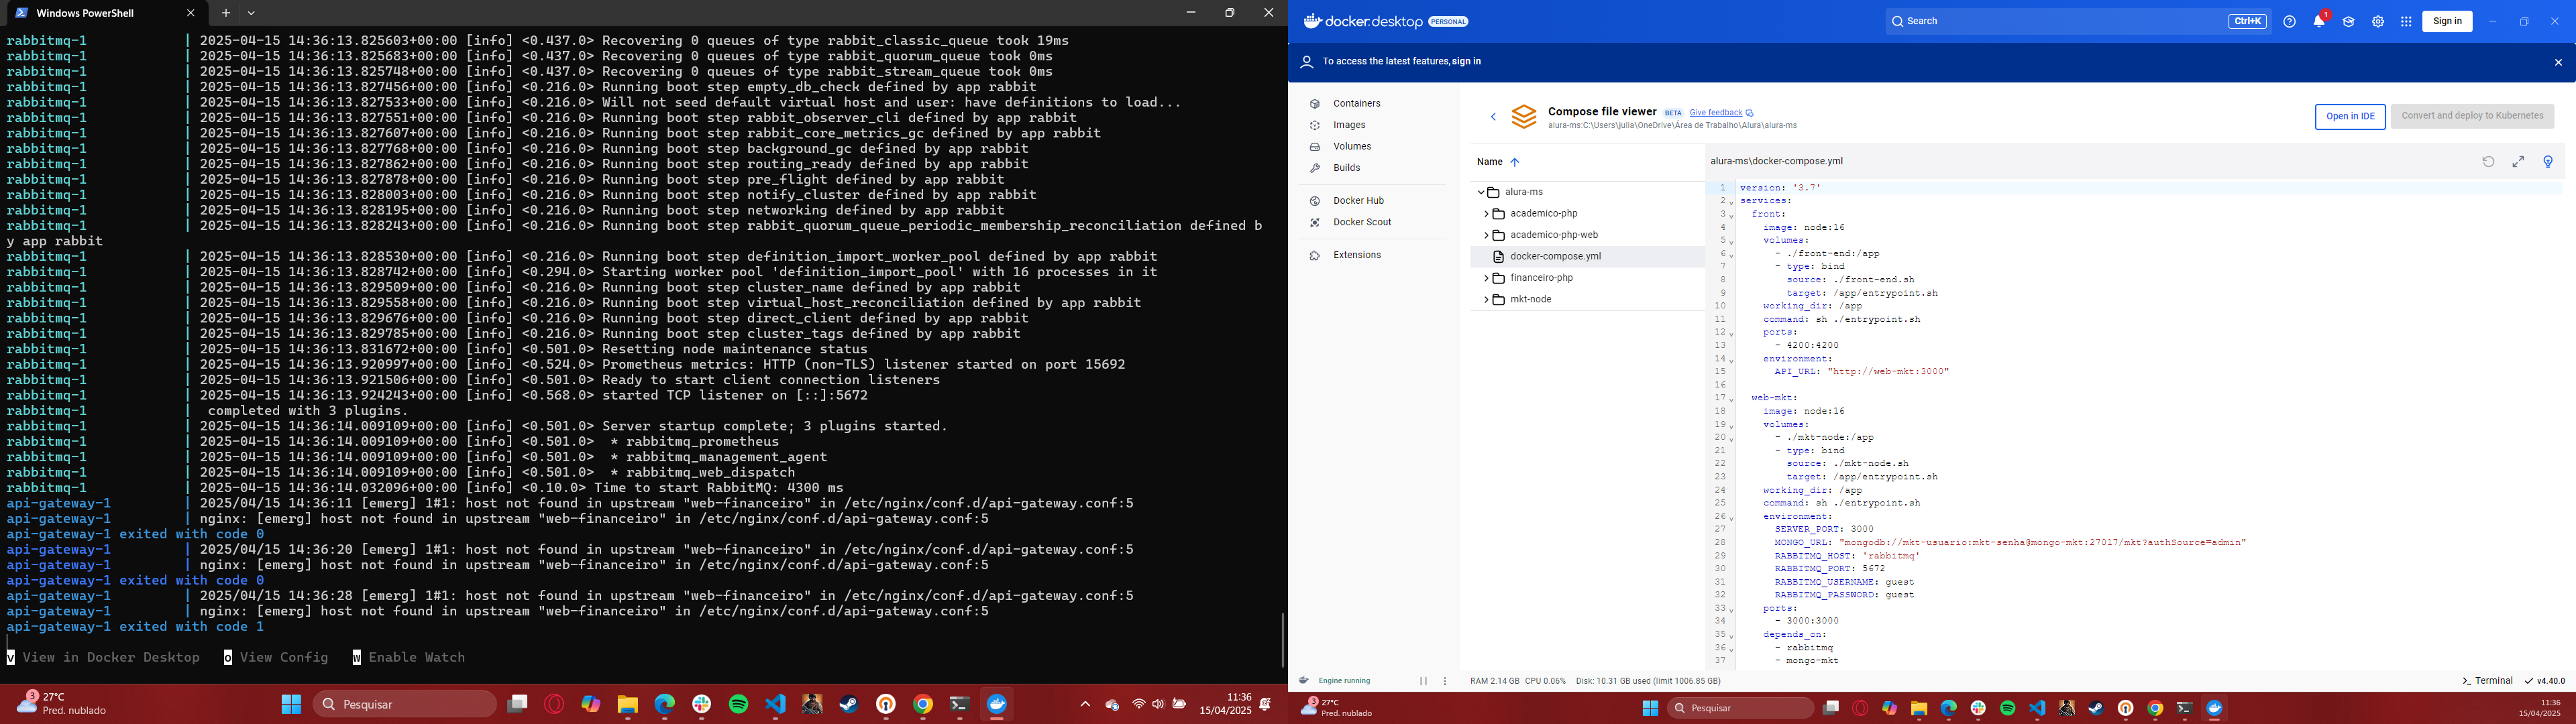Select docker-compose.yml in file tree
Viewport: 2576px width, 724px height.
[x=1587, y=257]
